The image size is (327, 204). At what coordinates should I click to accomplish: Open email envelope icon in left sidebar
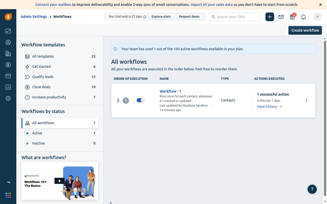click(x=8, y=76)
